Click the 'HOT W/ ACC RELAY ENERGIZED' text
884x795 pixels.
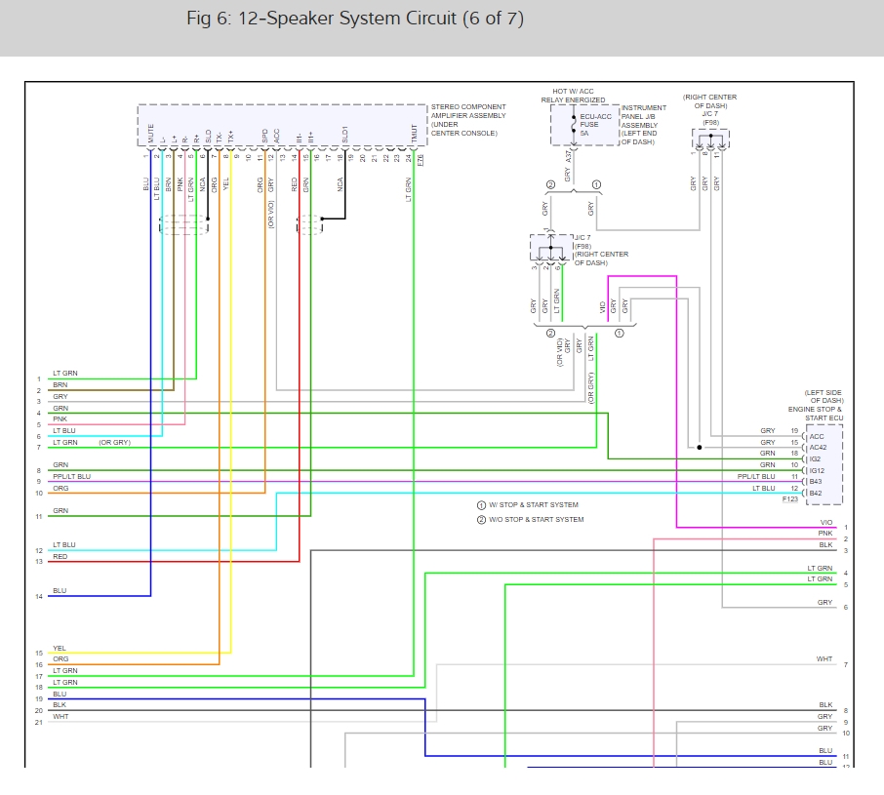click(x=573, y=96)
